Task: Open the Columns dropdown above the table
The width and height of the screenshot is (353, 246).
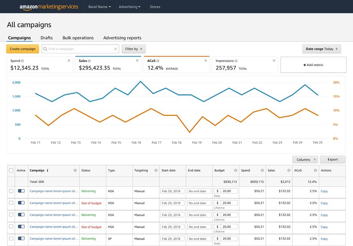Action: (x=305, y=160)
